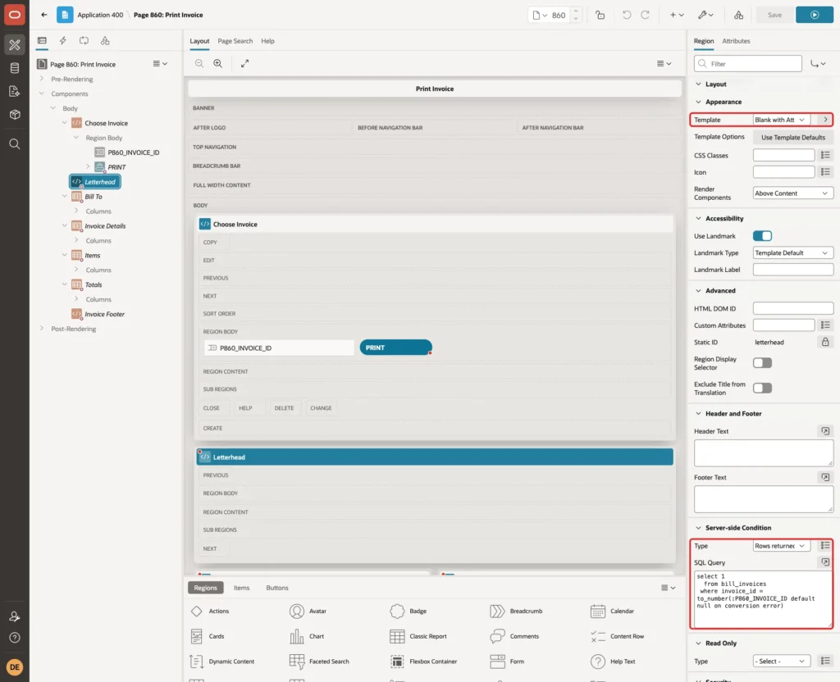Open Header Text in code editor
Screen dimensions: 840x682
pyautogui.click(x=825, y=431)
